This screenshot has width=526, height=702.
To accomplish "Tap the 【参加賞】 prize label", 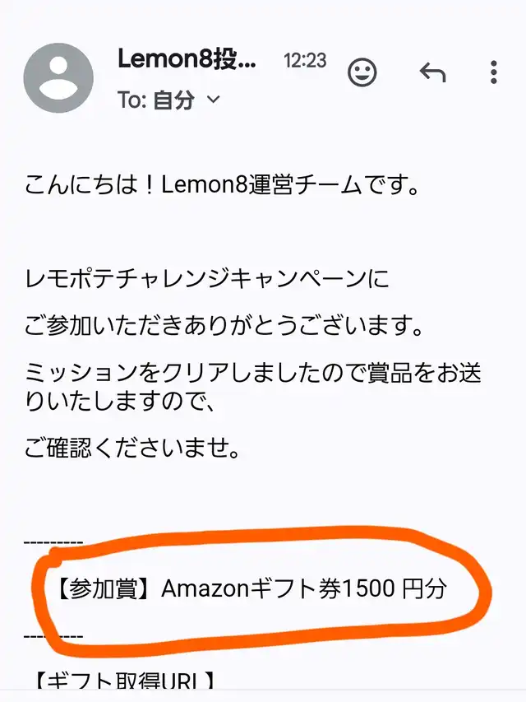I will coord(103,588).
